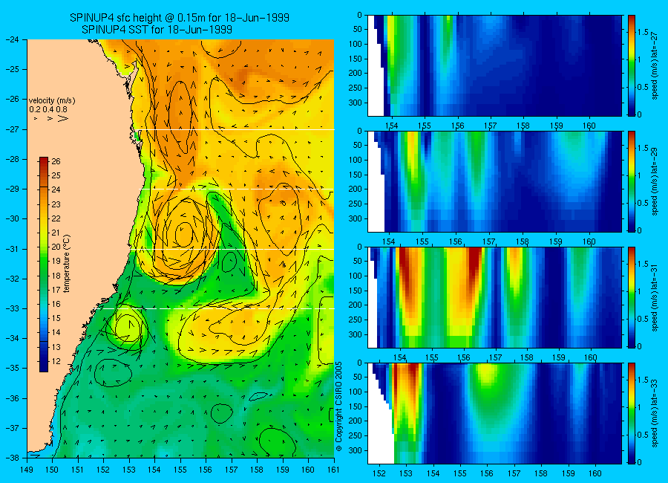Viewport: 668px width, 483px height.
Task: Click the lat=-33 speed section plot
Action: pos(494,413)
